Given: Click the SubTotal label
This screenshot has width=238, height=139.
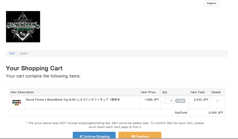Looking at the screenshot, I should click(181, 113).
